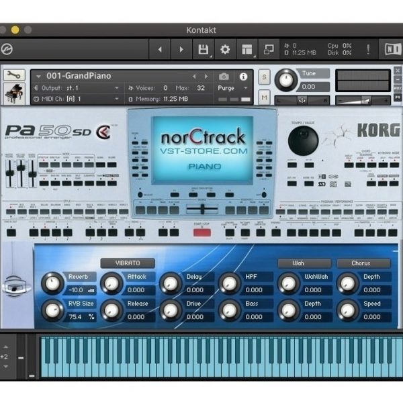Shift keyboard octave up arrow

(x=5, y=347)
